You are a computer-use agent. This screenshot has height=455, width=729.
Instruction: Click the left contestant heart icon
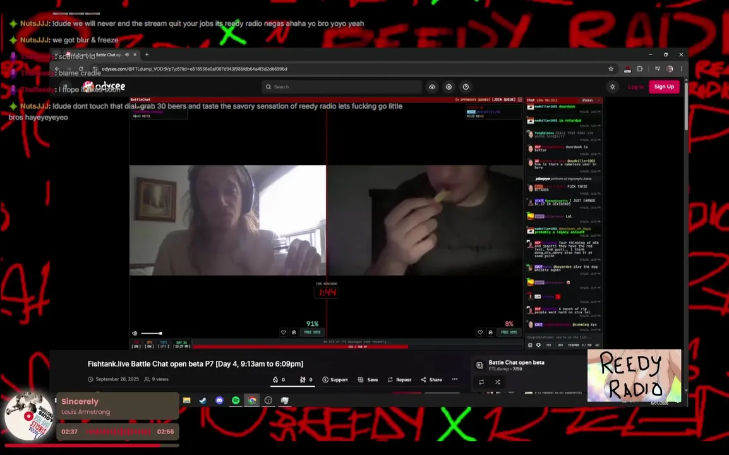tap(284, 332)
